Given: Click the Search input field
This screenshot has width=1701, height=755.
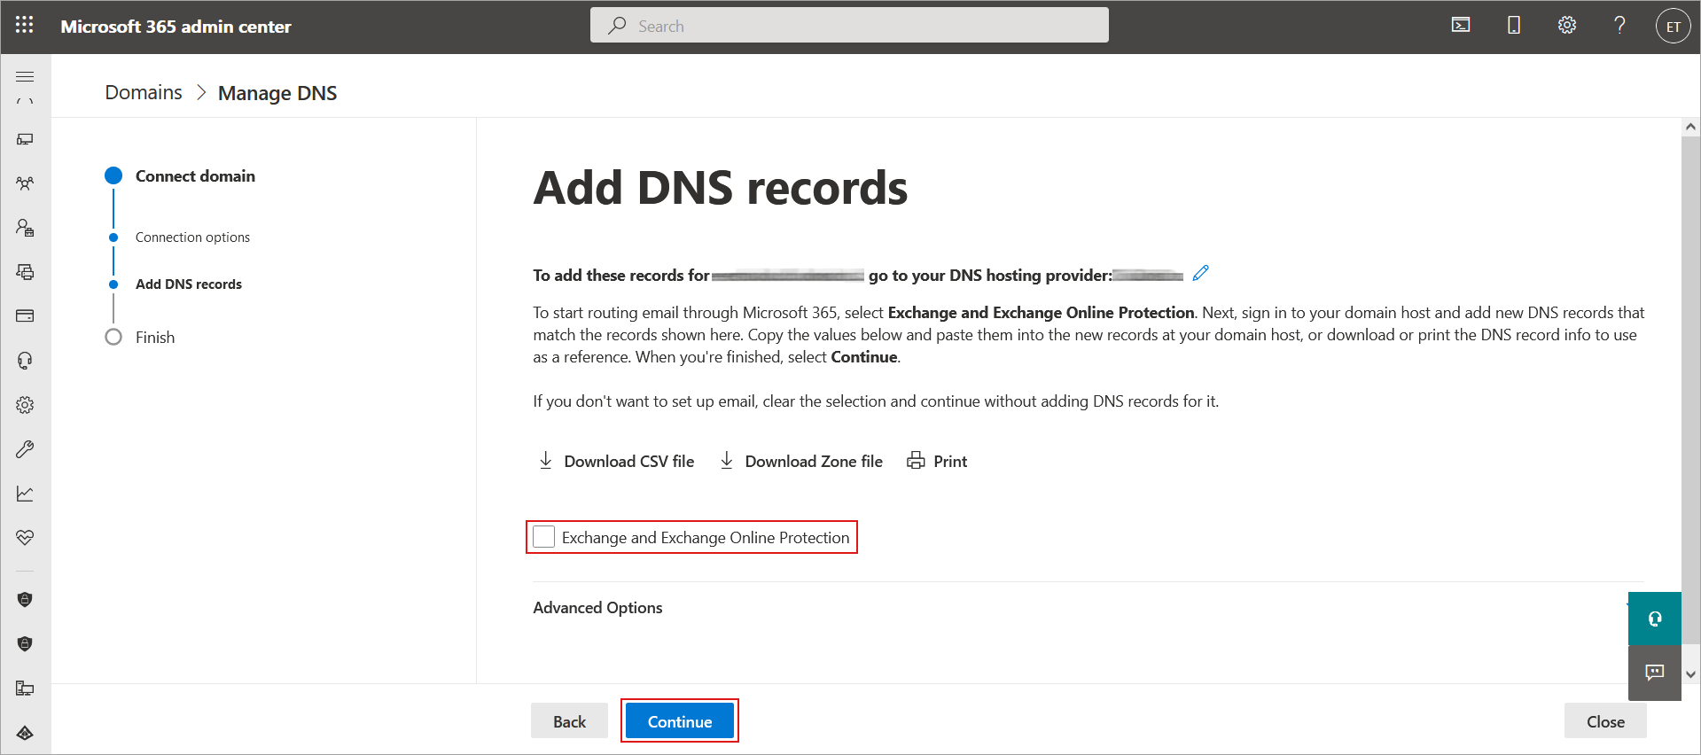Looking at the screenshot, I should [x=849, y=26].
